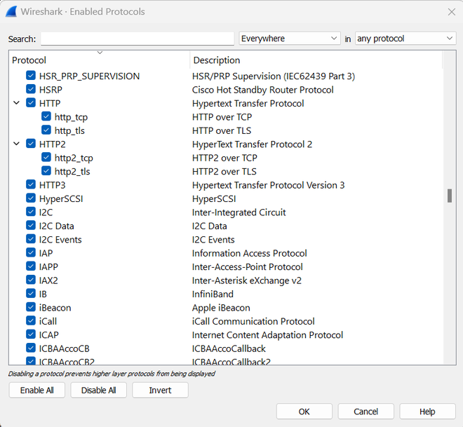The image size is (463, 427).
Task: Collapse the HTTP protocol tree node
Action: click(17, 103)
